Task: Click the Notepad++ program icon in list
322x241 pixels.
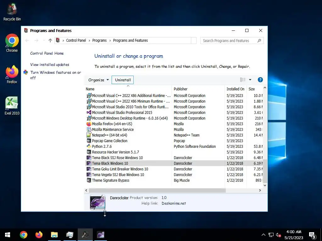Action: click(89, 135)
